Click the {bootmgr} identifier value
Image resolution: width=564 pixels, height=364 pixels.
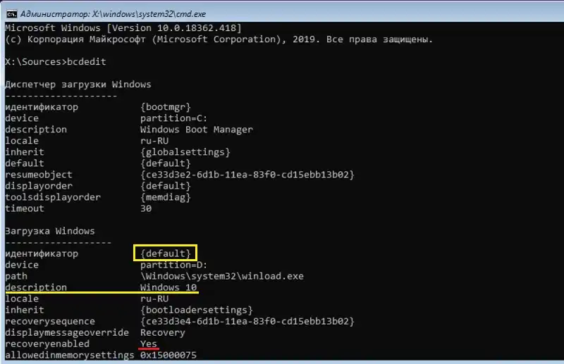[166, 107]
